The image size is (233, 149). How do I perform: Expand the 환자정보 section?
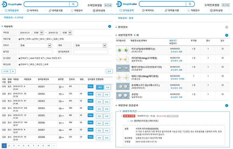point(226,27)
